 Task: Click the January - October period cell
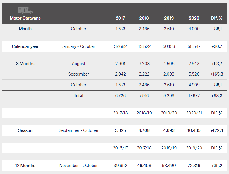click(x=78, y=46)
